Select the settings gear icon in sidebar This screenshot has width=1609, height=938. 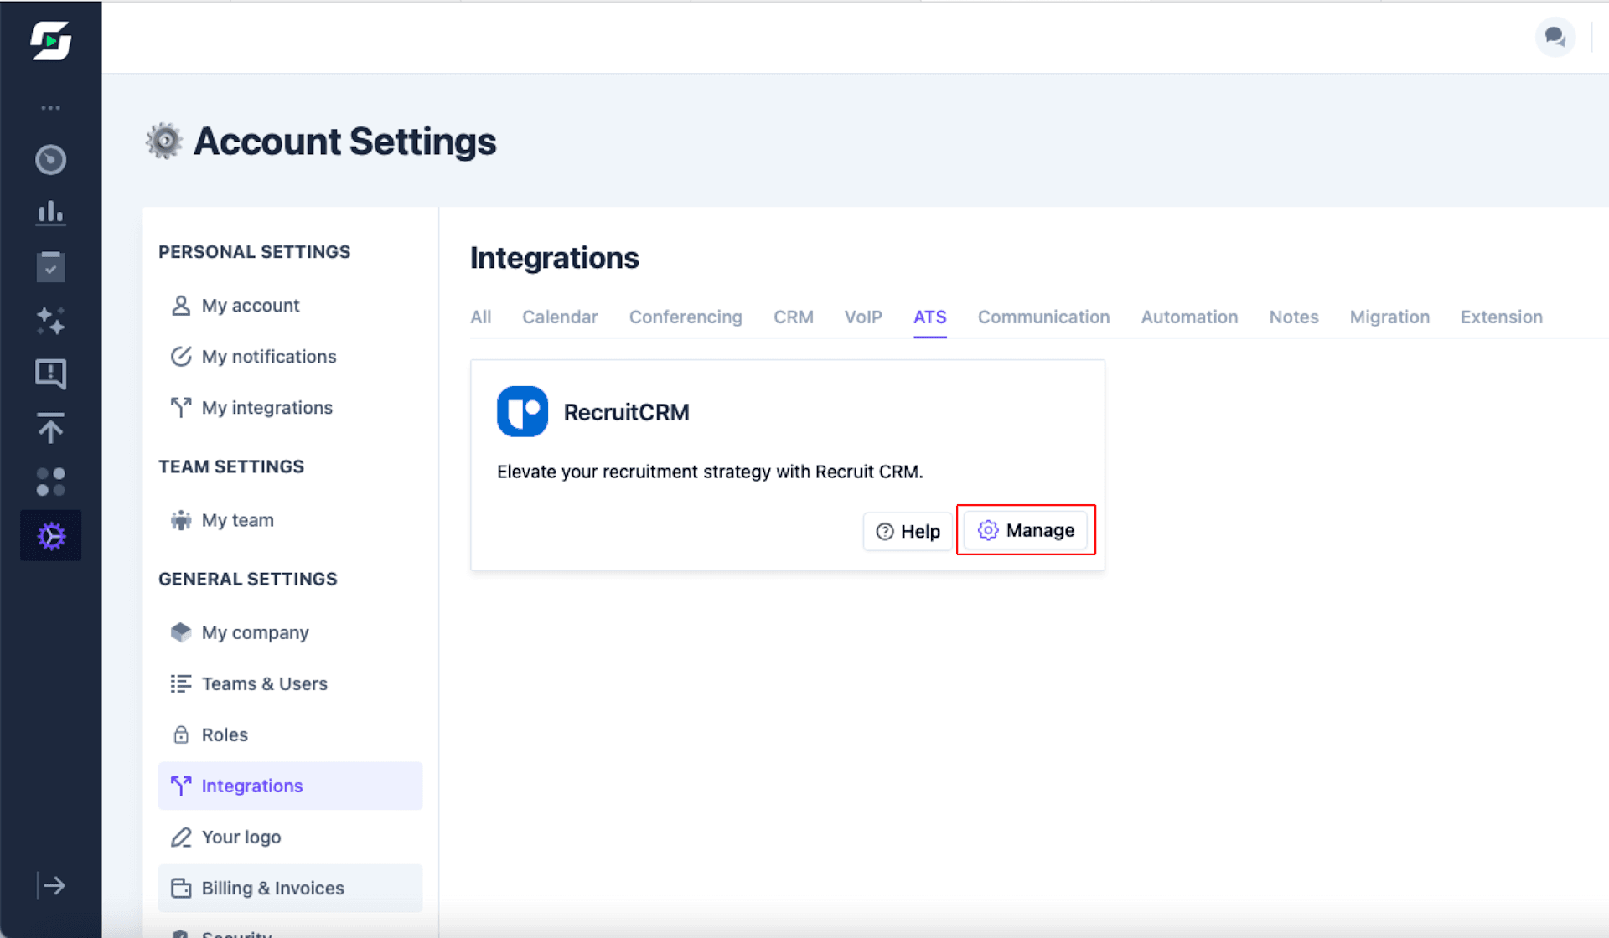50,535
